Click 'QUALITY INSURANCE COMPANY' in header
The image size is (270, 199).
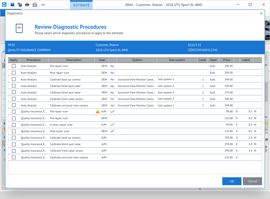click(x=29, y=50)
